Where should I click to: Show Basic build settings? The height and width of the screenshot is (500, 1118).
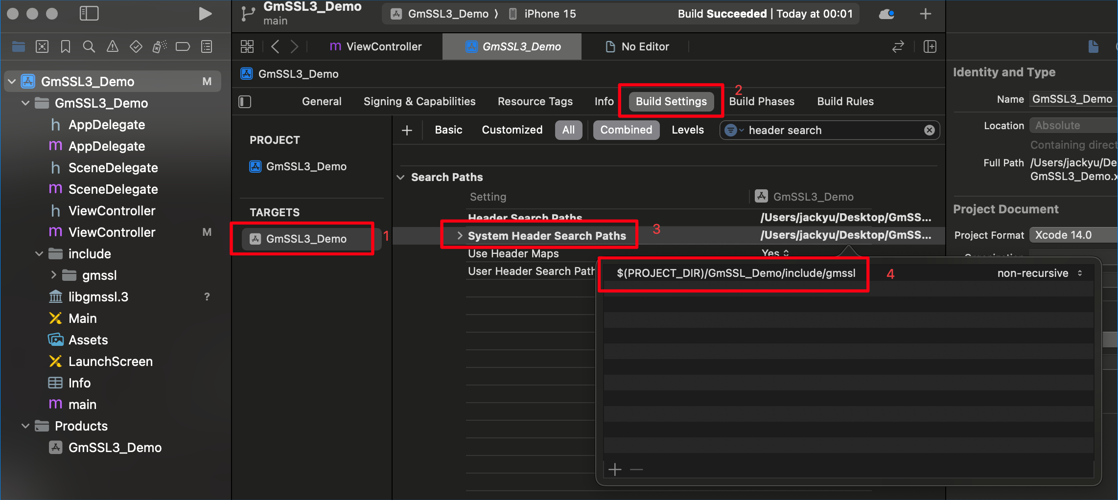448,130
